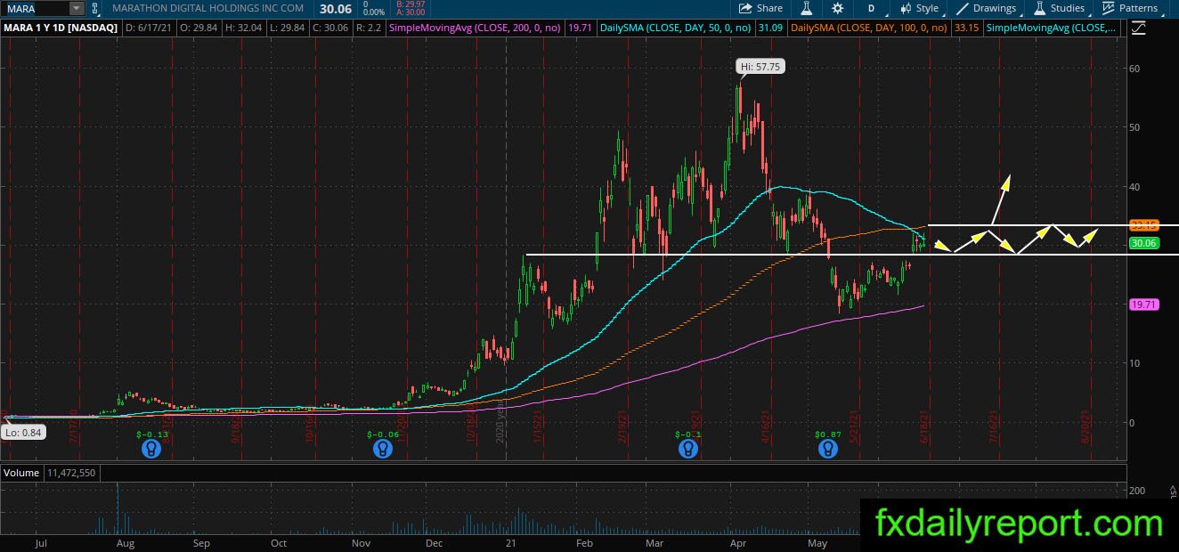Image resolution: width=1179 pixels, height=552 pixels.
Task: Open the Drawings menu
Action: [x=986, y=8]
